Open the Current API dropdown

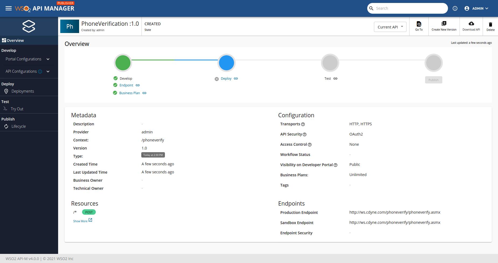(x=390, y=27)
